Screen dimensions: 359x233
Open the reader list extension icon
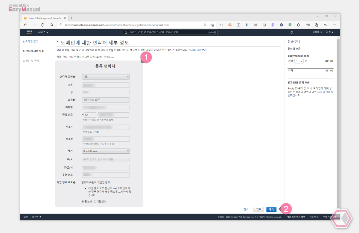tap(238, 25)
